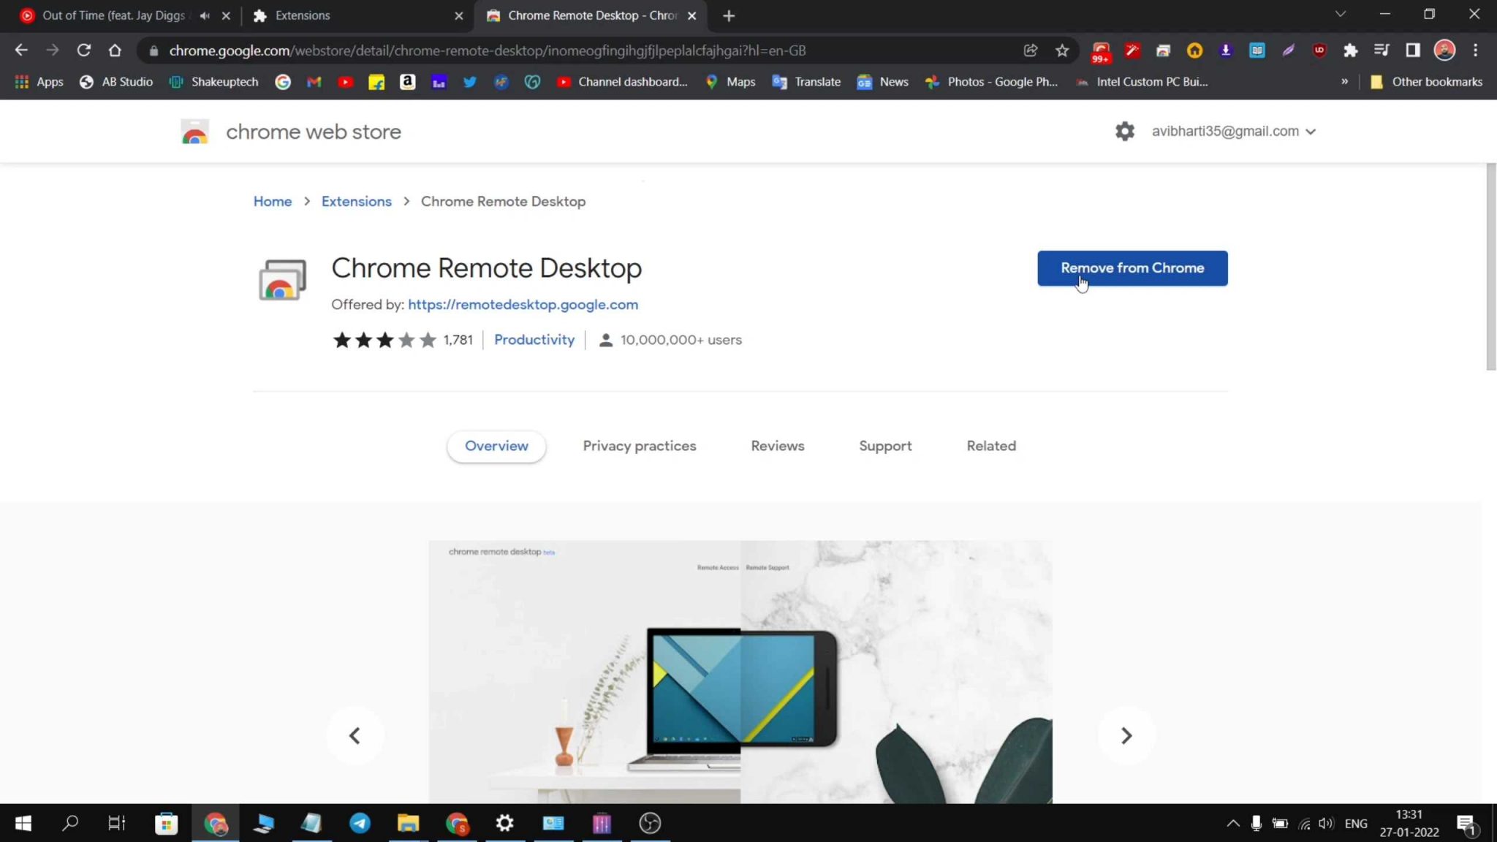Open the Extensions browser tab
The height and width of the screenshot is (842, 1497).
[329, 15]
